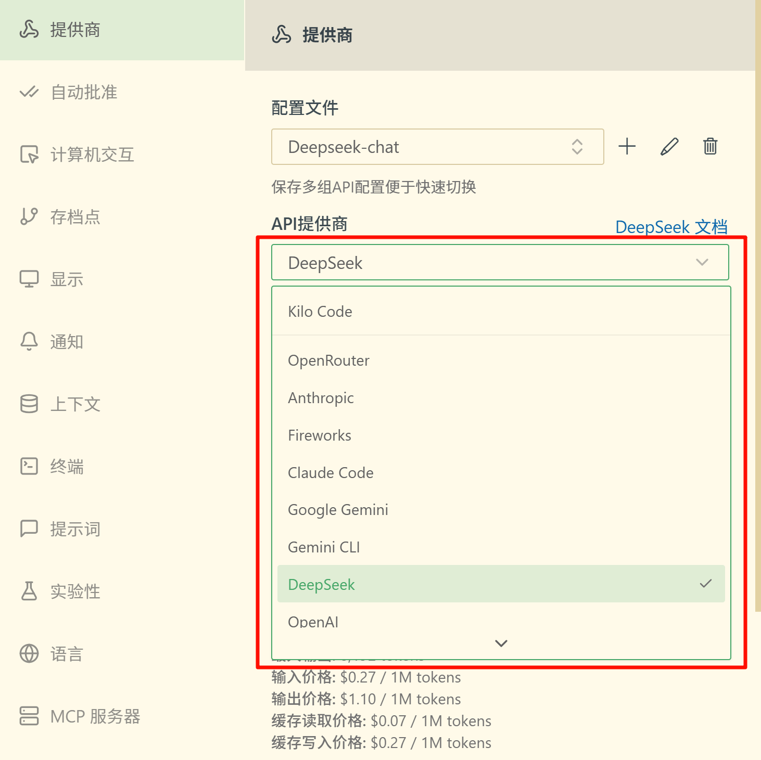Click the up-down arrows of profile selector

pos(577,147)
